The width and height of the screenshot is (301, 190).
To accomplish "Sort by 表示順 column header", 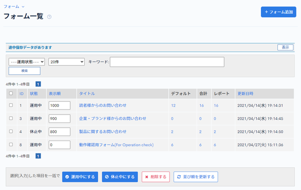I will coord(55,93).
